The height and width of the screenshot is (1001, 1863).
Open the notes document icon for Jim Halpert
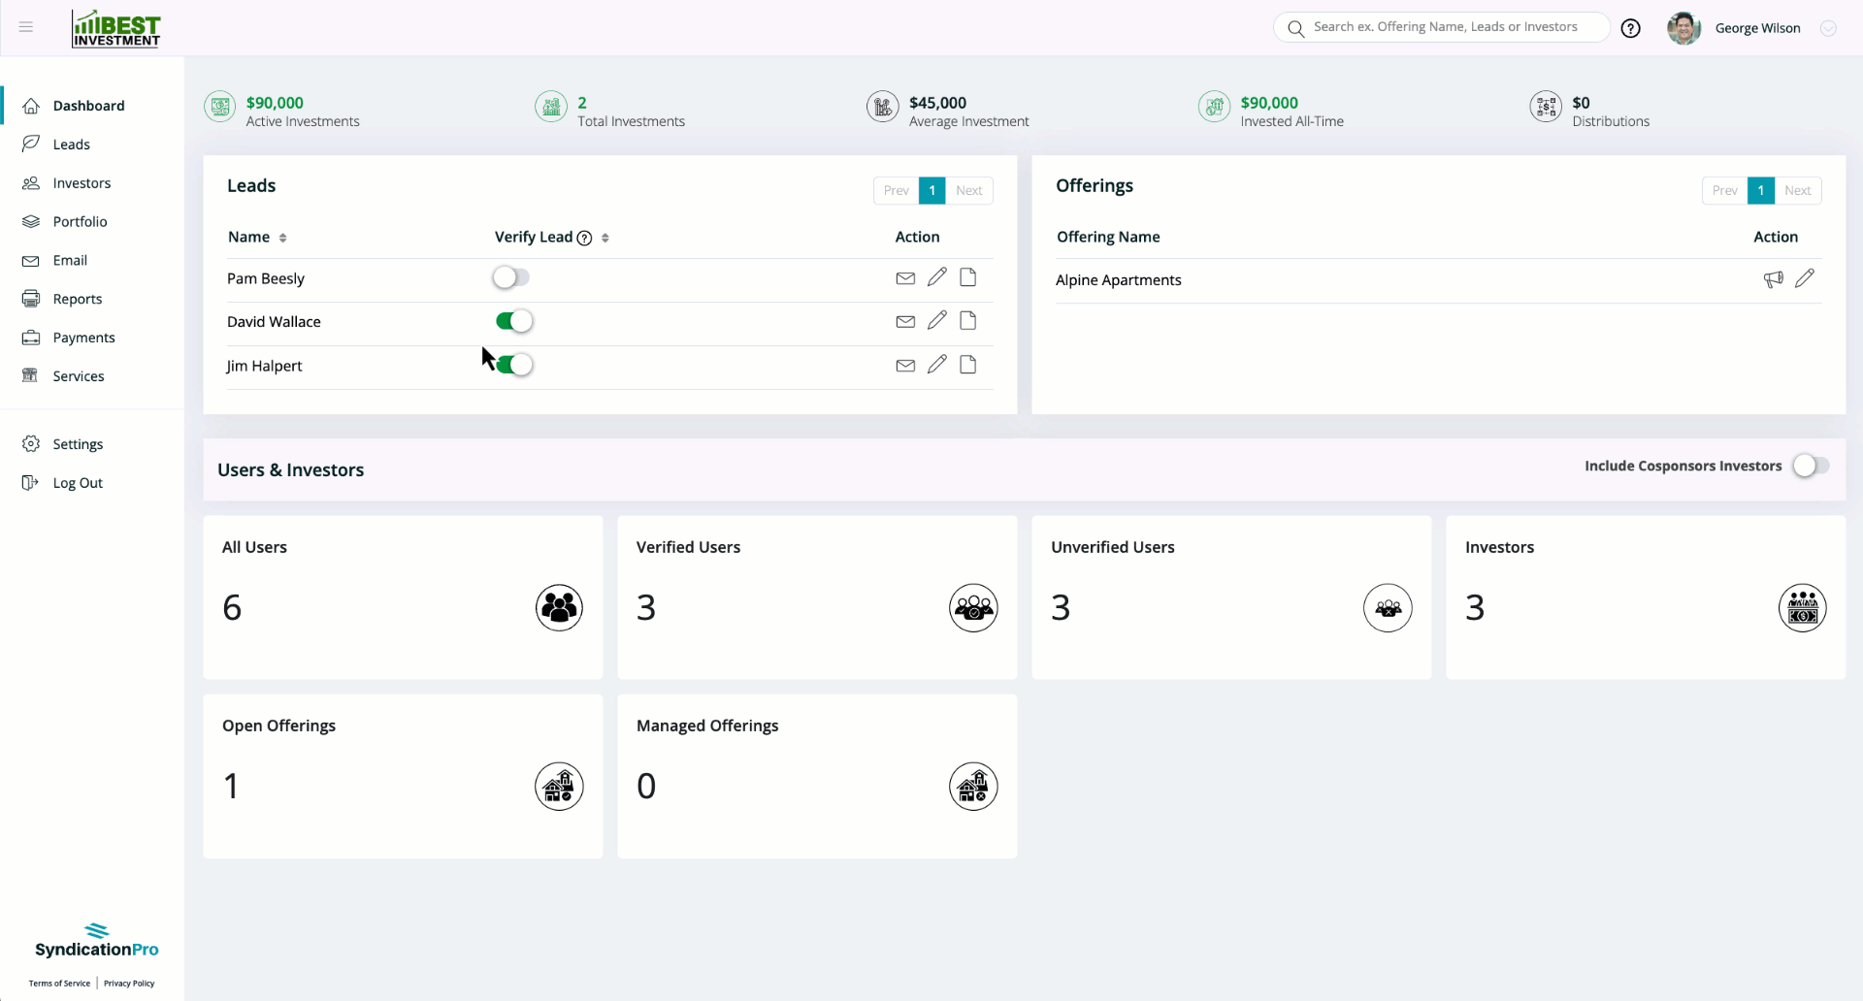tap(967, 365)
